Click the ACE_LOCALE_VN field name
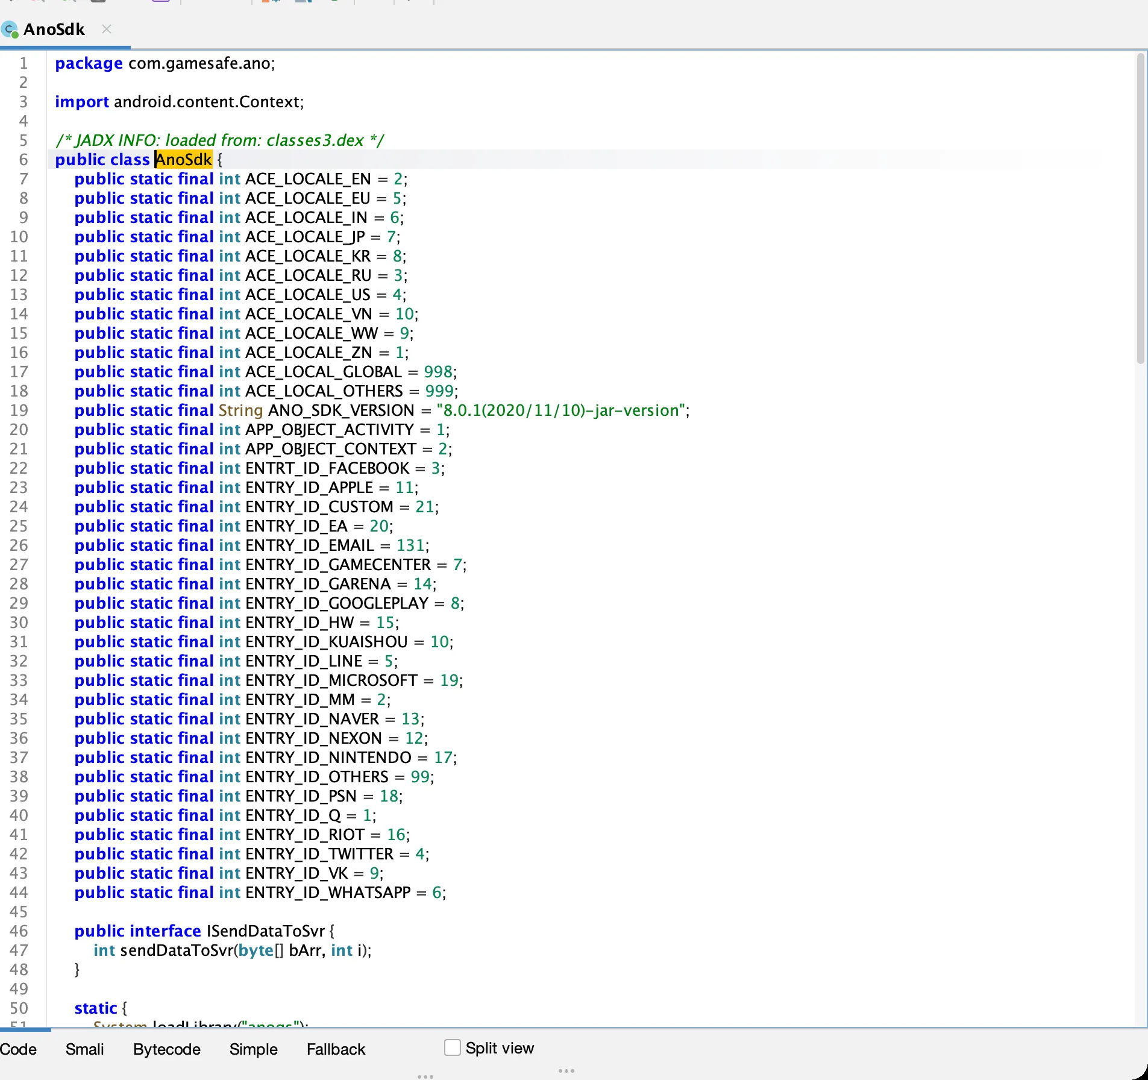Image resolution: width=1148 pixels, height=1080 pixels. click(309, 314)
